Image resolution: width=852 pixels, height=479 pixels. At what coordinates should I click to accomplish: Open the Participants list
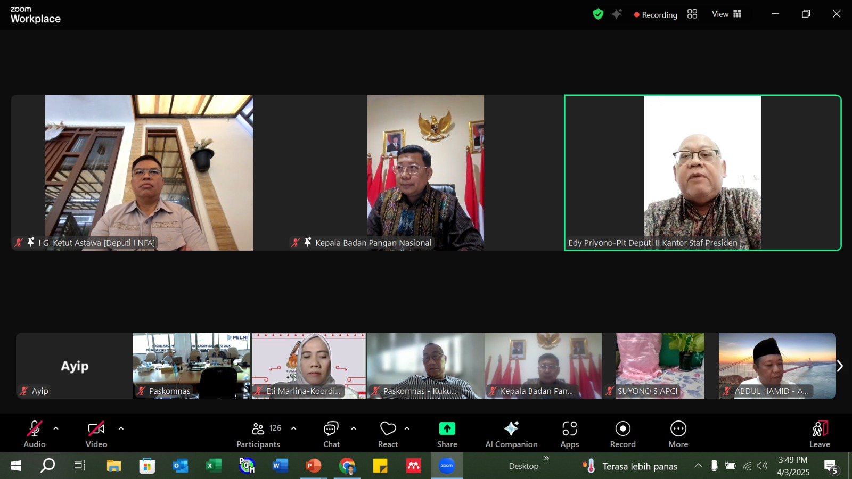(x=258, y=434)
